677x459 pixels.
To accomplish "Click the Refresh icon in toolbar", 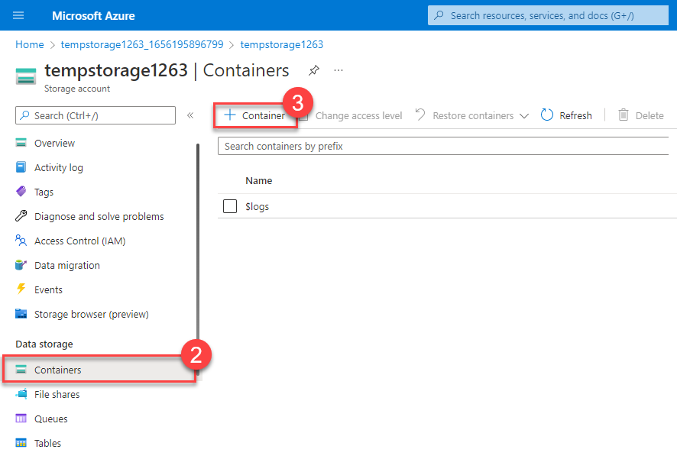I will [547, 115].
